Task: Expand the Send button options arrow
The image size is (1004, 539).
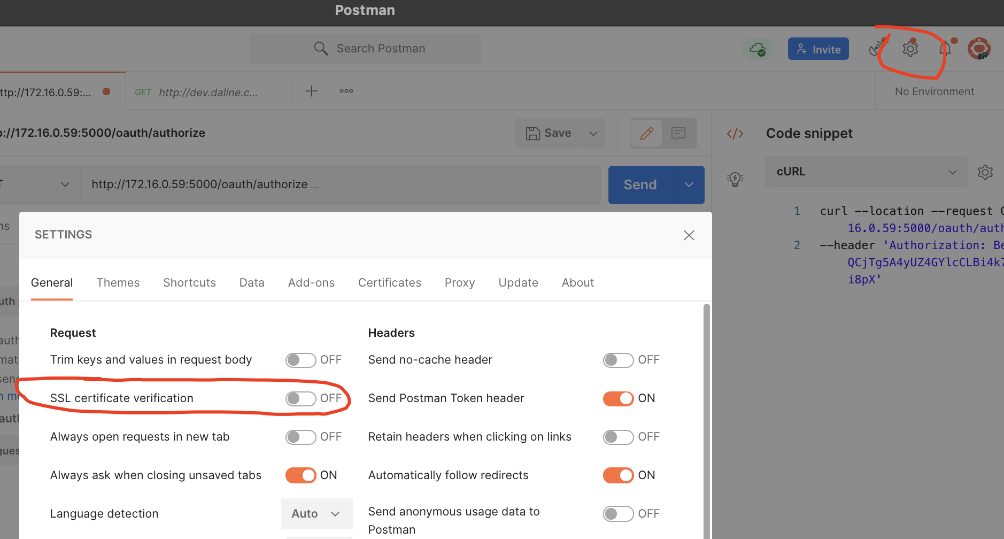Action: pyautogui.click(x=689, y=185)
